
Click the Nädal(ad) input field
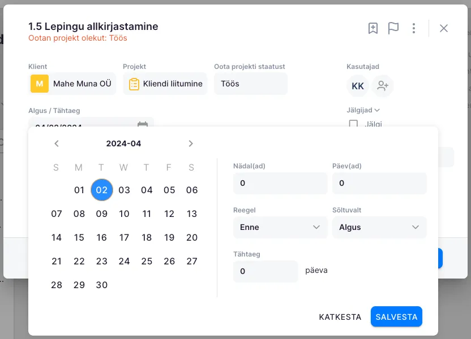point(280,184)
